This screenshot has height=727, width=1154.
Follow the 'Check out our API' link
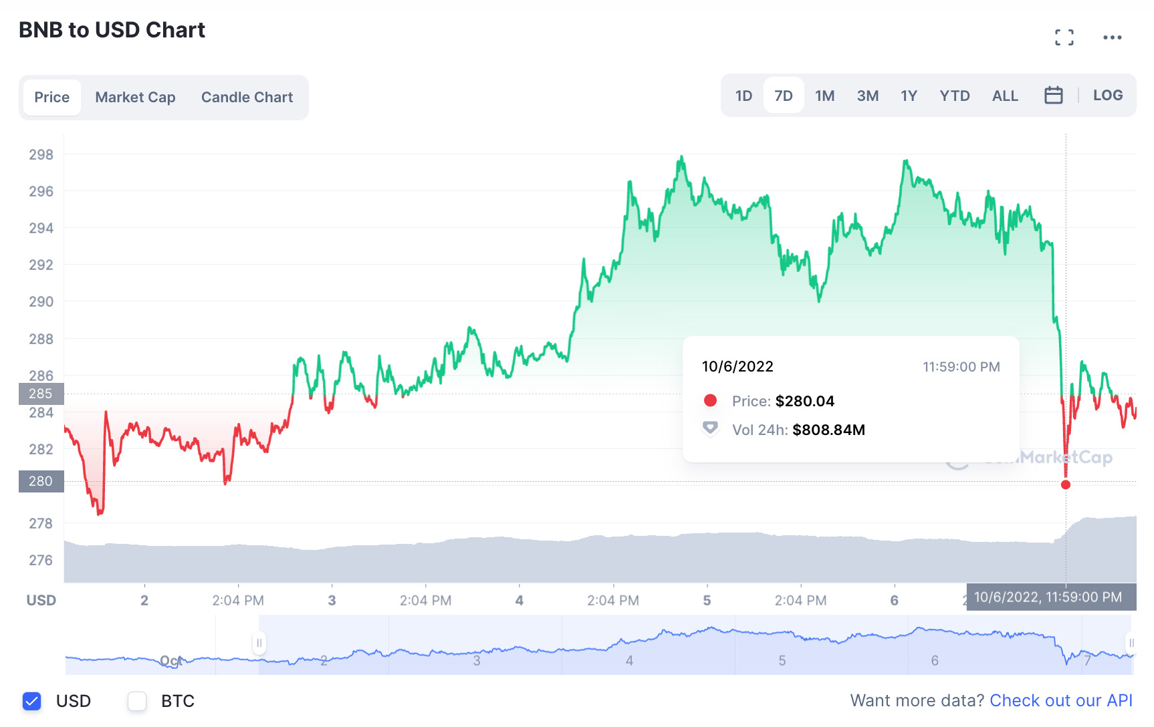pos(1061,700)
